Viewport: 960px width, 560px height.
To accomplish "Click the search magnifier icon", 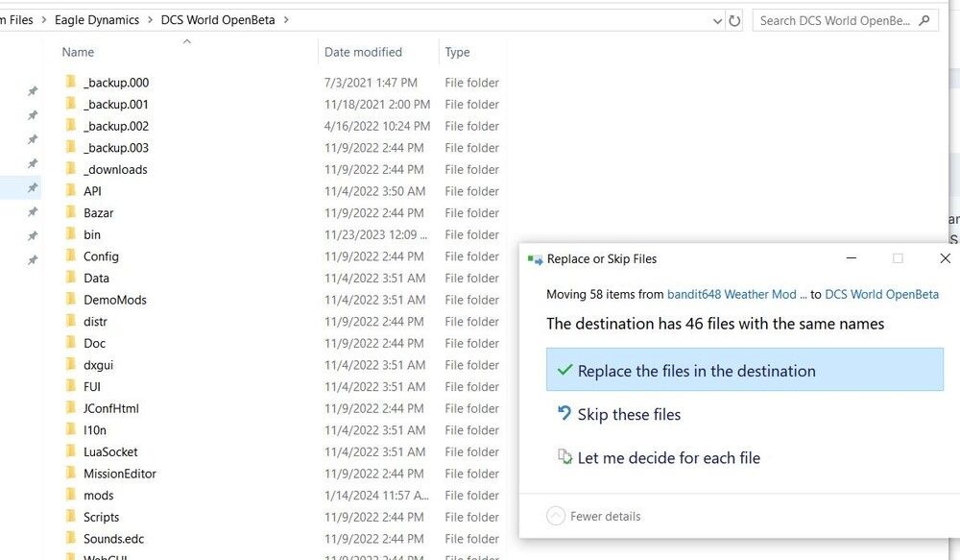I will click(x=924, y=20).
